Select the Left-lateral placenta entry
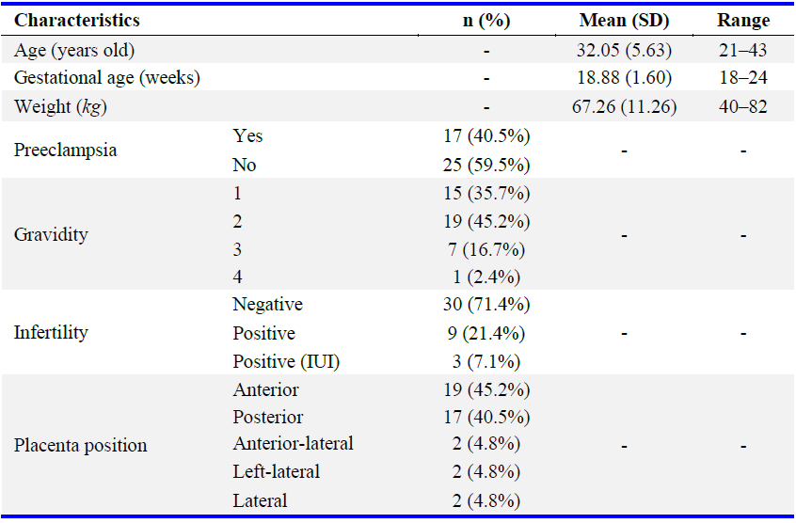796x523 pixels. (277, 471)
